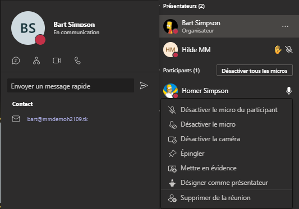Click the Organisateur label under Bart Simpson
This screenshot has height=209, width=299.
tap(198, 31)
